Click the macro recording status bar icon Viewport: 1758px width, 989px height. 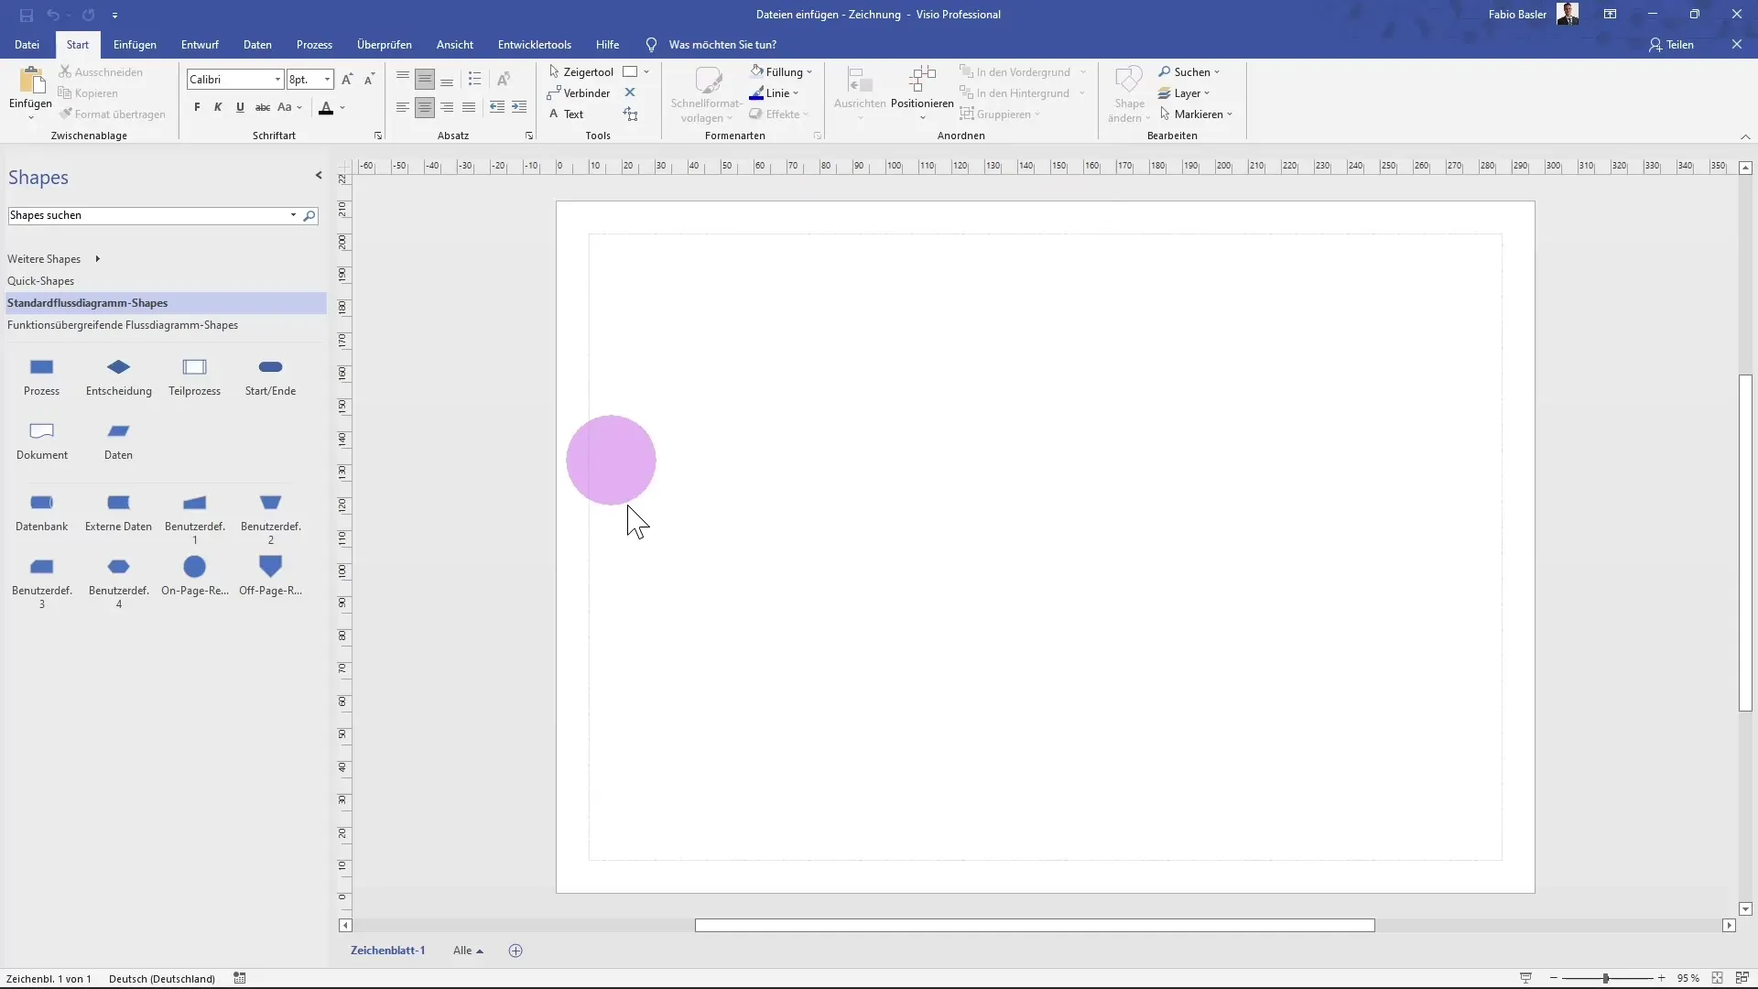(240, 978)
